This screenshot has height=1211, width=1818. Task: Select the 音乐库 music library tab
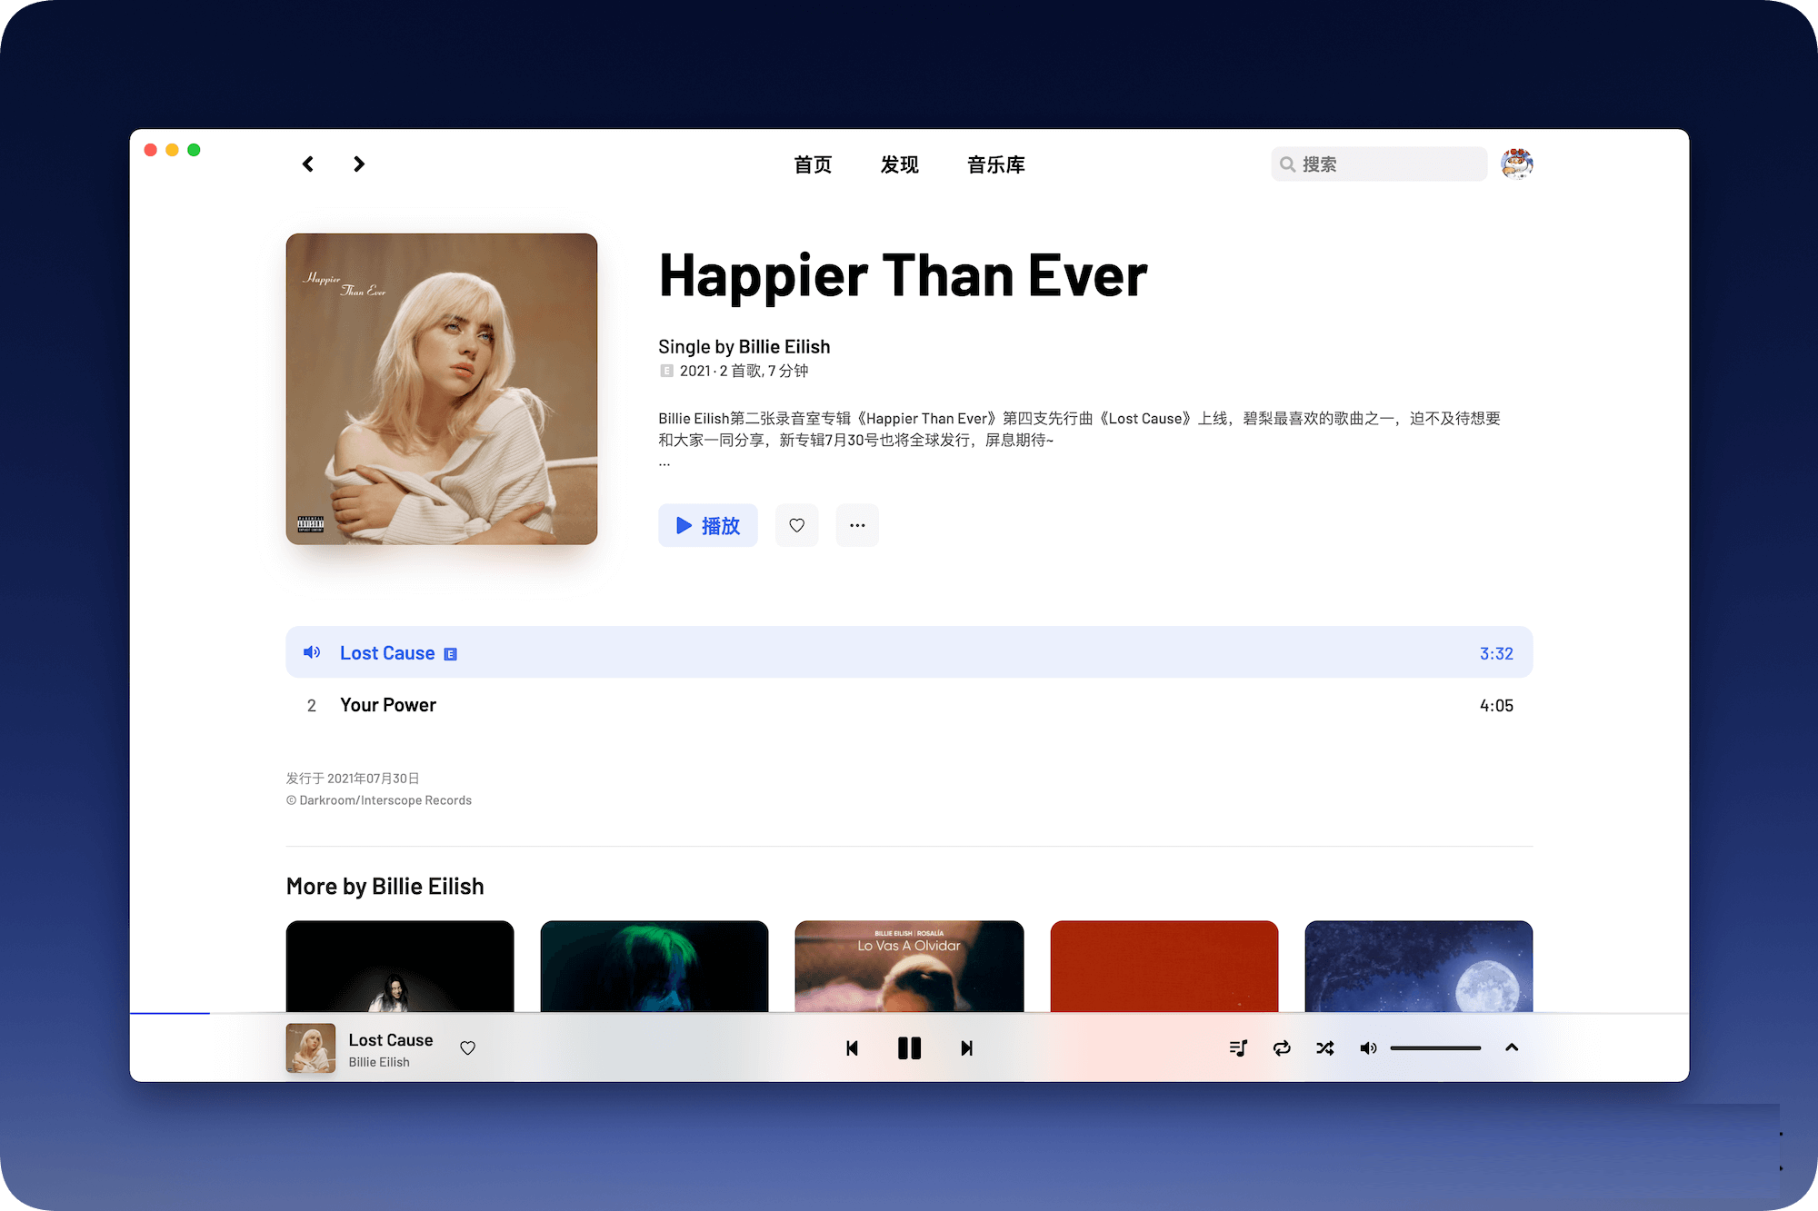[994, 165]
